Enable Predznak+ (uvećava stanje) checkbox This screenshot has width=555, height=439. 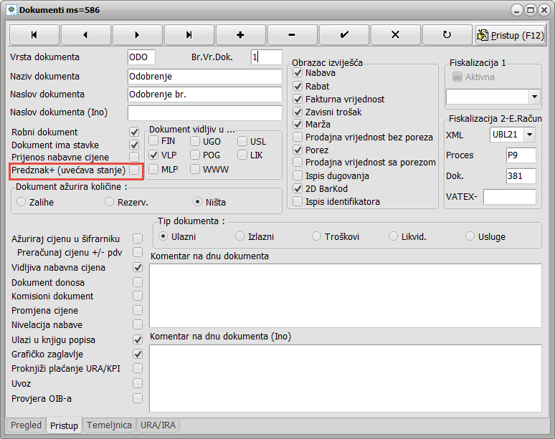point(134,170)
